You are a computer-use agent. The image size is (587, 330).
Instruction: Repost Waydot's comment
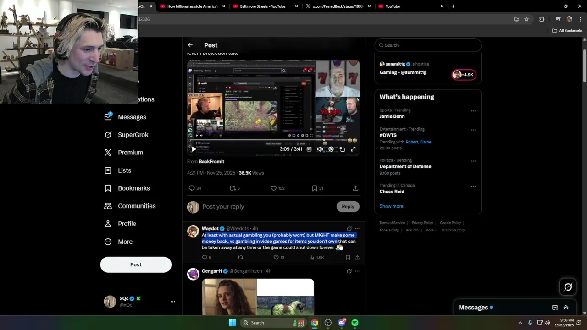pos(240,258)
